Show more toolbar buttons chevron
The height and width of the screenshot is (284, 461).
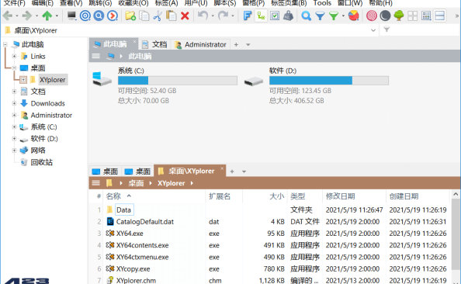(x=457, y=16)
